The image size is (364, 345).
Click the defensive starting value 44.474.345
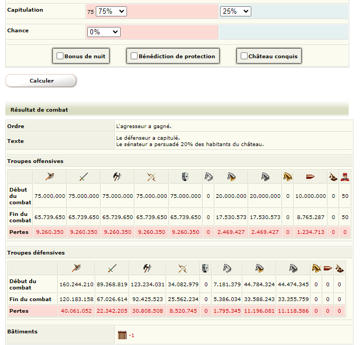[x=293, y=284]
